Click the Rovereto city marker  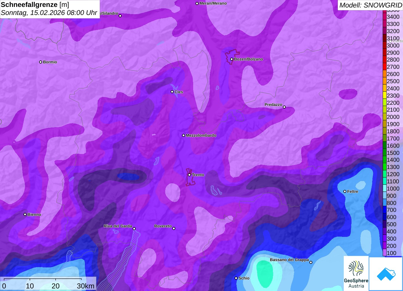[x=174, y=229]
